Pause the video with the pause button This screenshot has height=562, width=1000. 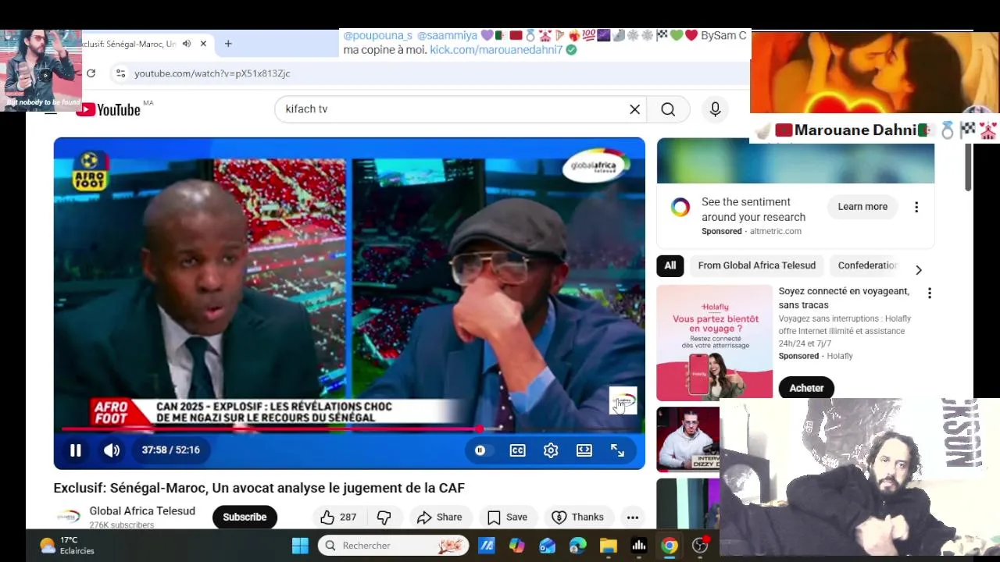[x=76, y=450]
